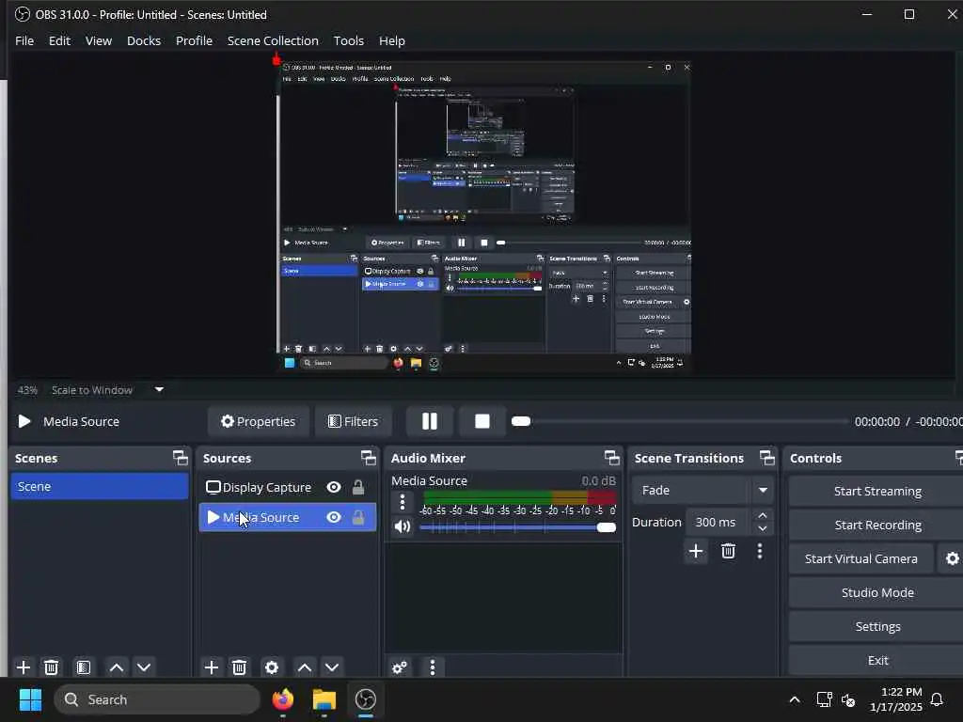
Task: Open Windows Start menu
Action: point(30,699)
